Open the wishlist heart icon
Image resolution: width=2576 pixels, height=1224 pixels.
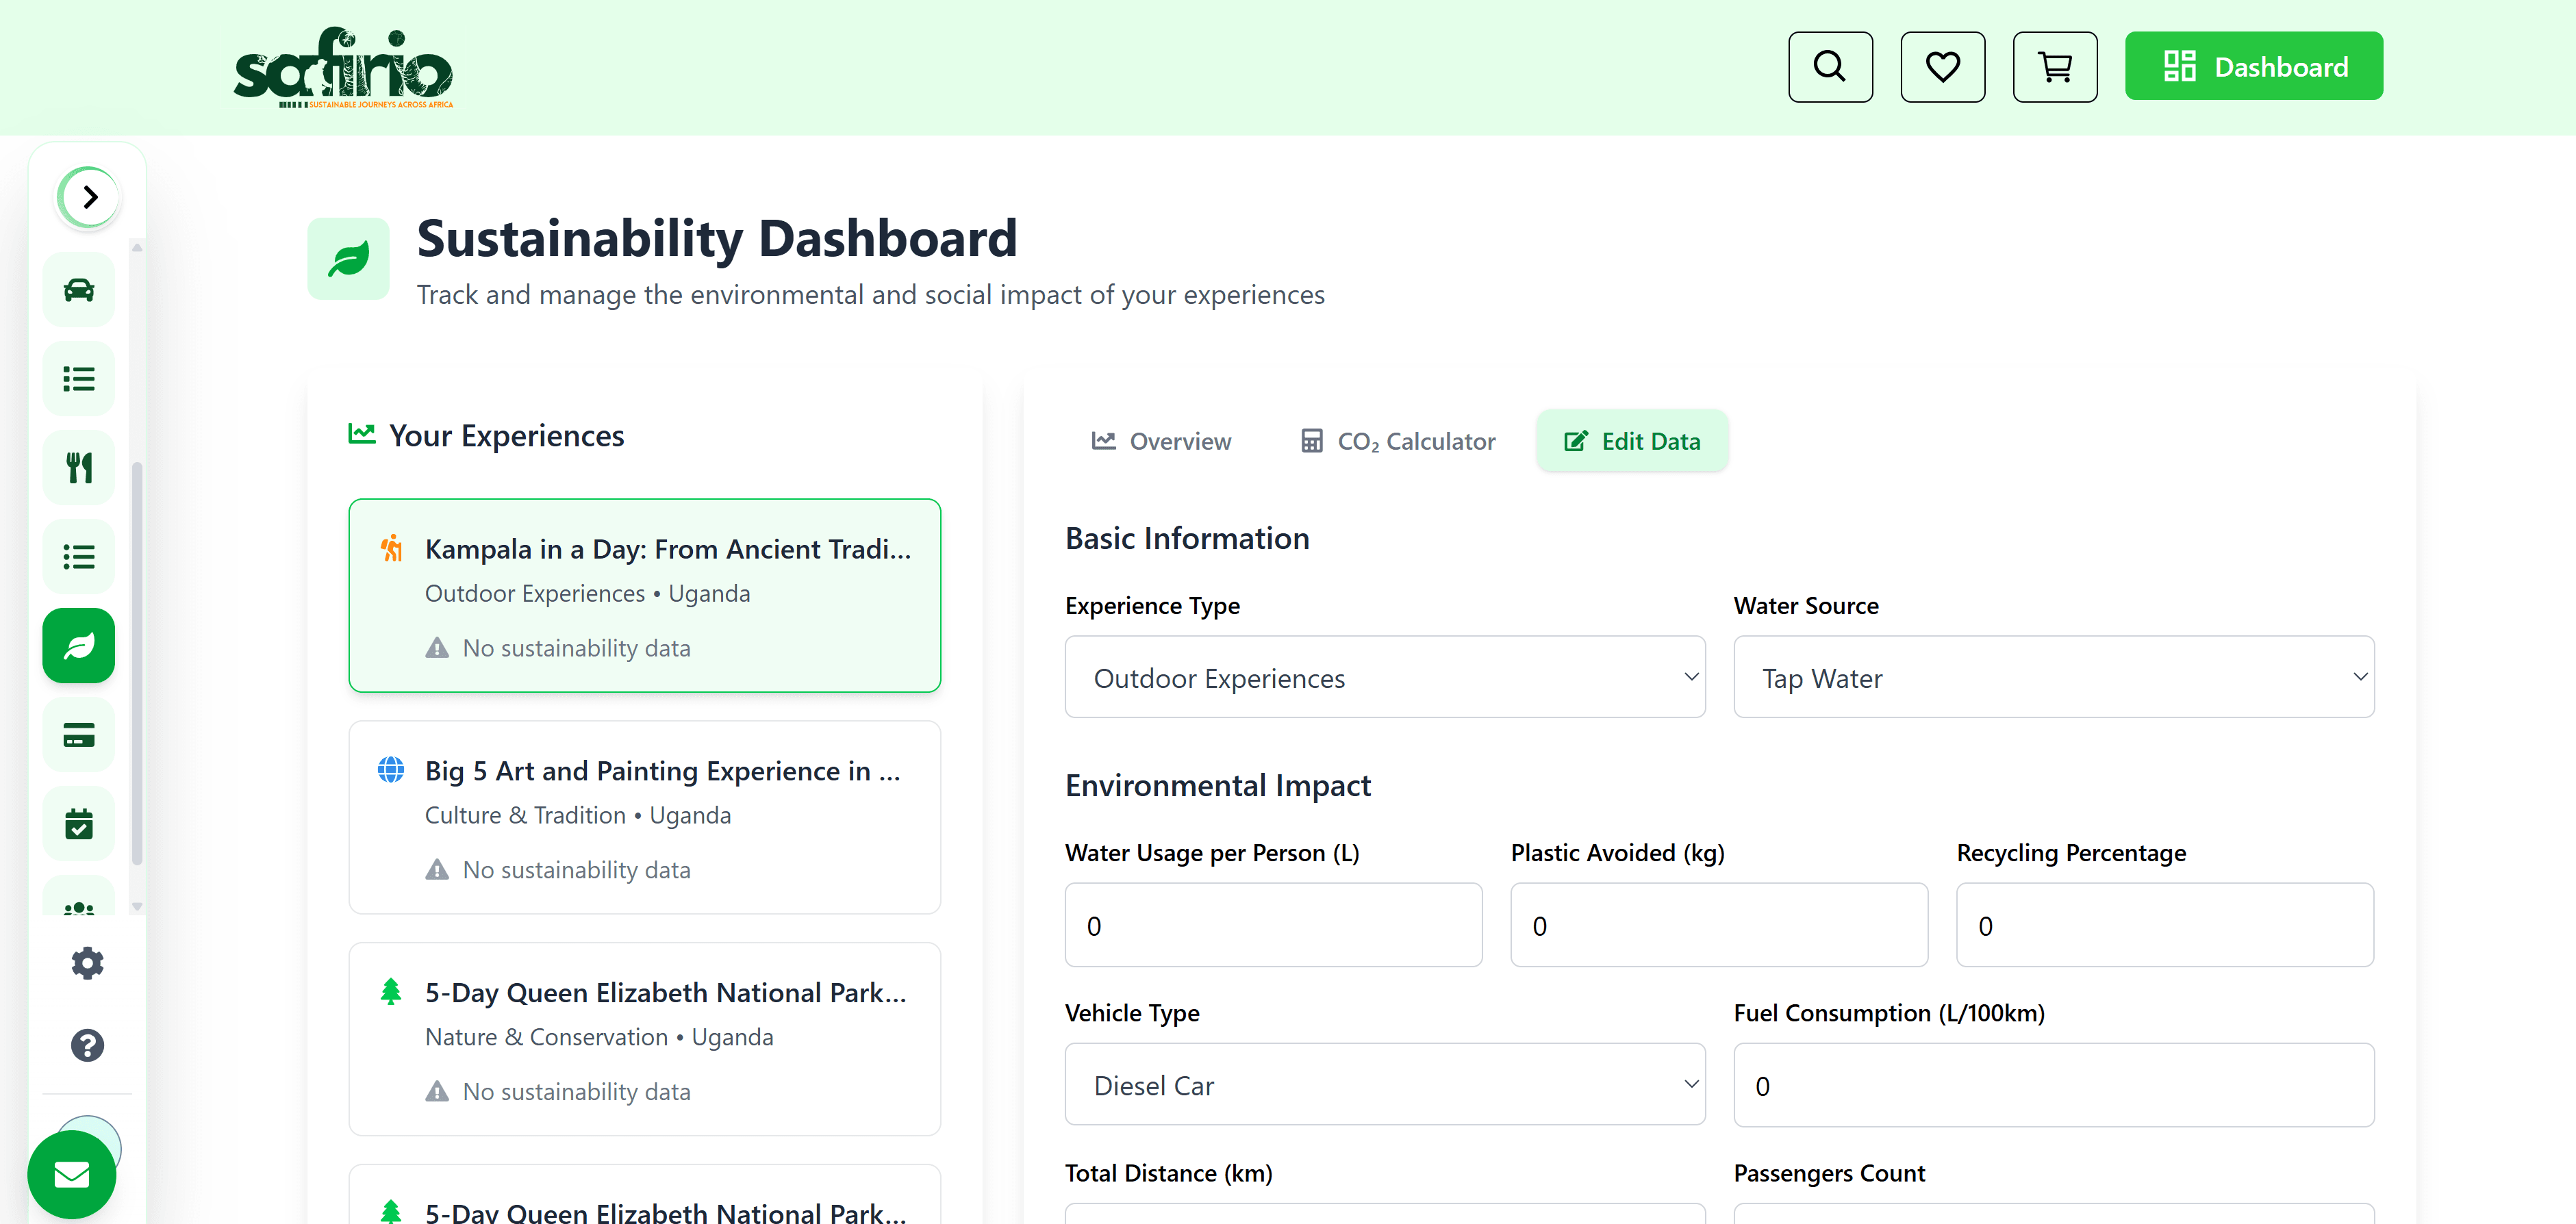1942,67
